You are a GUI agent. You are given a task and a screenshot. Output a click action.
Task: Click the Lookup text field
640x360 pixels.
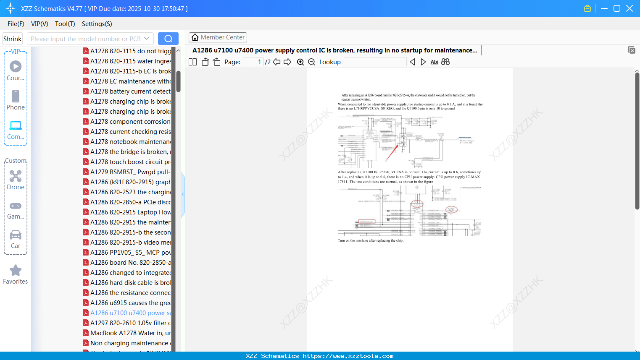(x=375, y=62)
